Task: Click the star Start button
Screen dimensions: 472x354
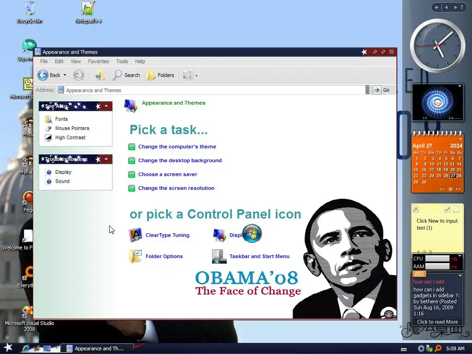Action: click(8, 348)
